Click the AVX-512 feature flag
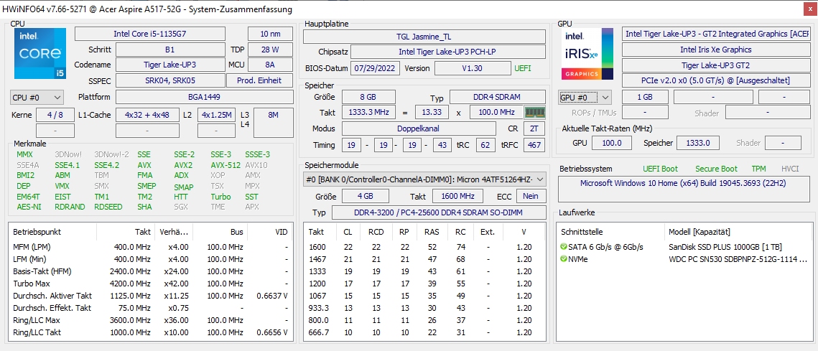 [x=226, y=165]
